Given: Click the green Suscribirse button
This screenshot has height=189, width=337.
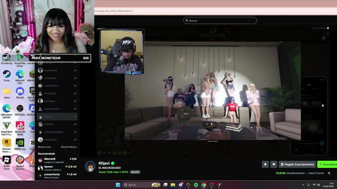Looking at the screenshot, I should click(x=327, y=164).
